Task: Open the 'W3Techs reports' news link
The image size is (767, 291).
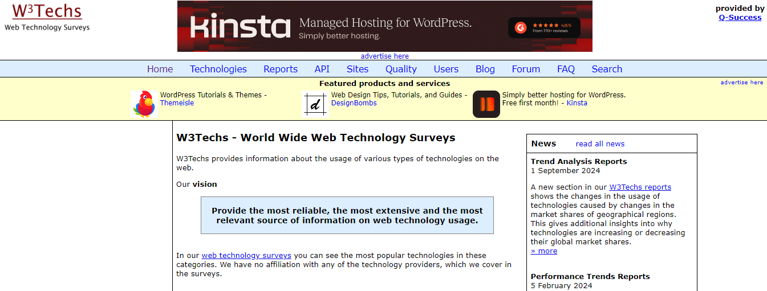Action: tap(640, 187)
